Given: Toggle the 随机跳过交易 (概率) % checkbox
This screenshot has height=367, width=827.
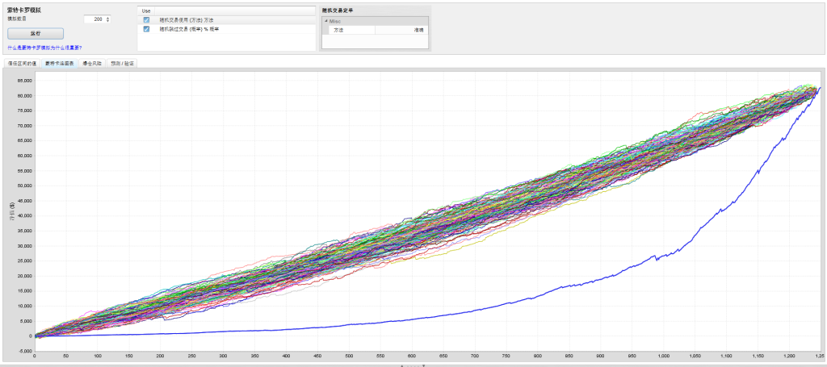Looking at the screenshot, I should 146,29.
